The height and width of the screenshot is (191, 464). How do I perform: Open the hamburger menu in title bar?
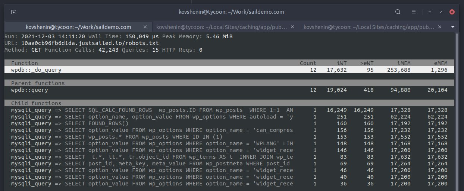[x=414, y=12]
